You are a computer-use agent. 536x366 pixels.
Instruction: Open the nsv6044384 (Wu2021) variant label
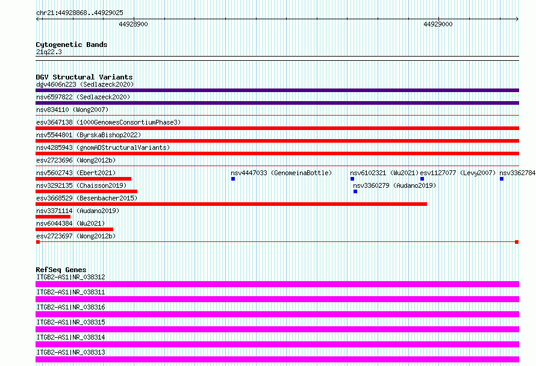point(70,223)
